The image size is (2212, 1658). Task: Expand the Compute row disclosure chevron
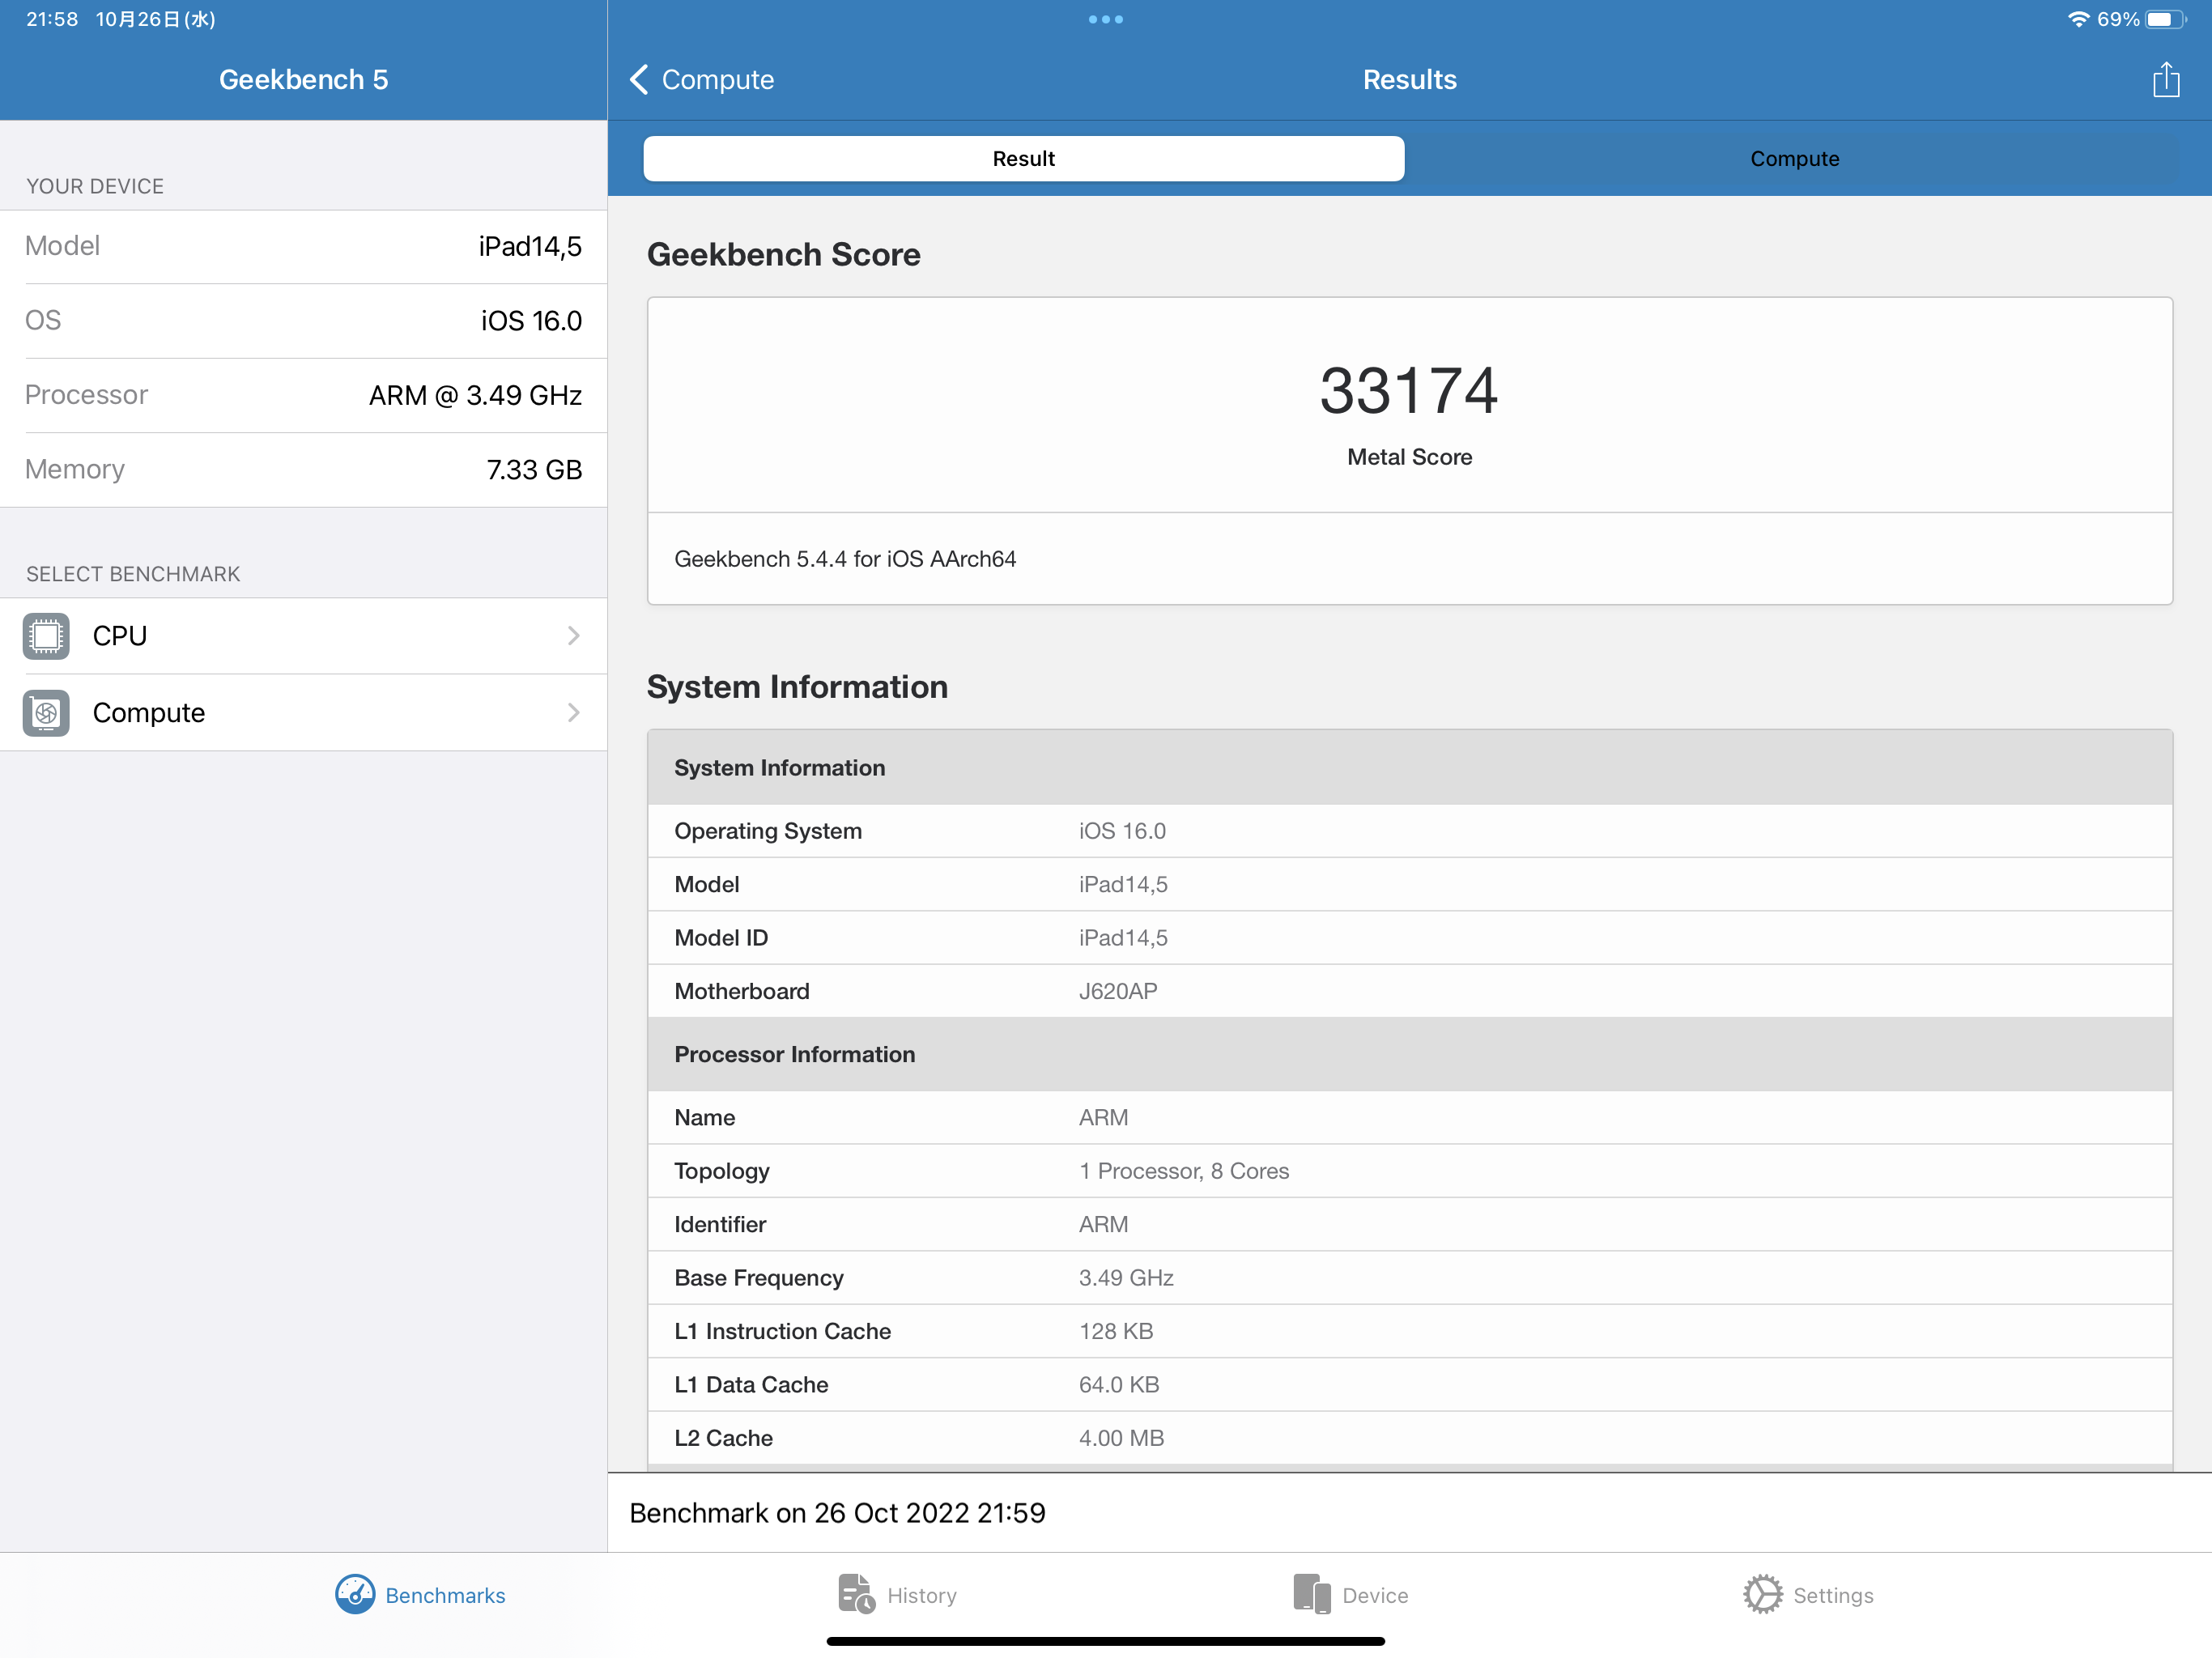click(x=573, y=713)
